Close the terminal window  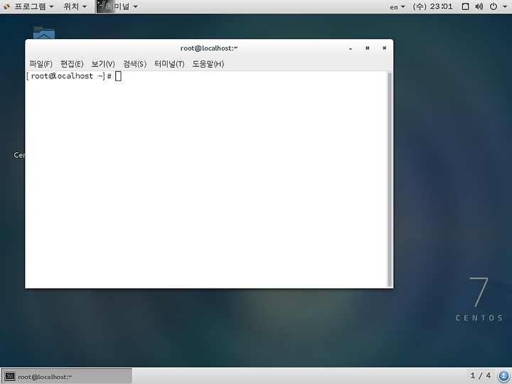[x=384, y=48]
